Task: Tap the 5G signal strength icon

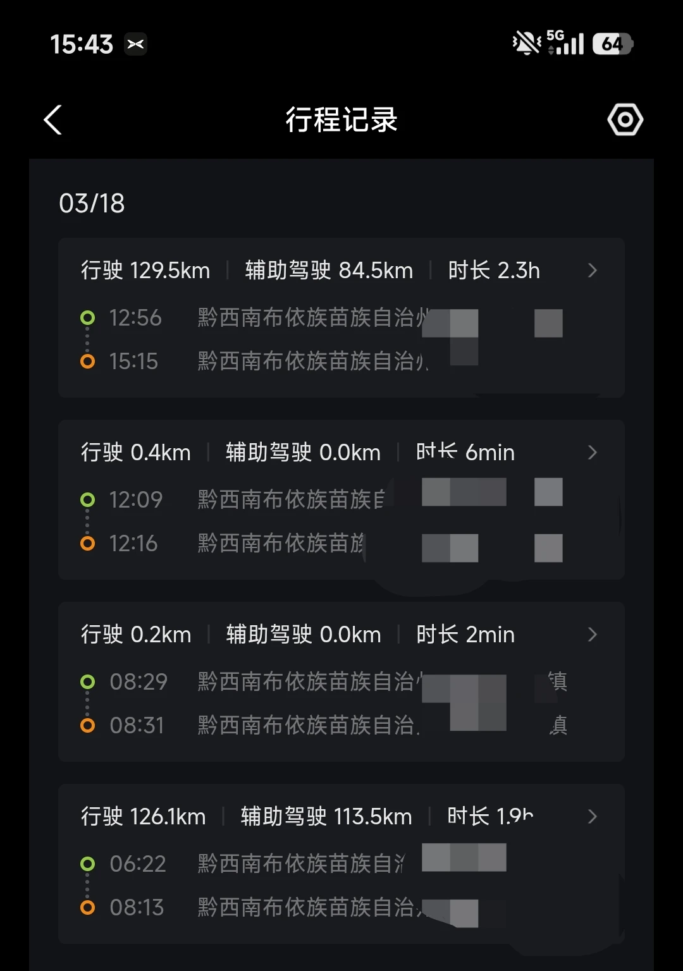Action: point(565,43)
